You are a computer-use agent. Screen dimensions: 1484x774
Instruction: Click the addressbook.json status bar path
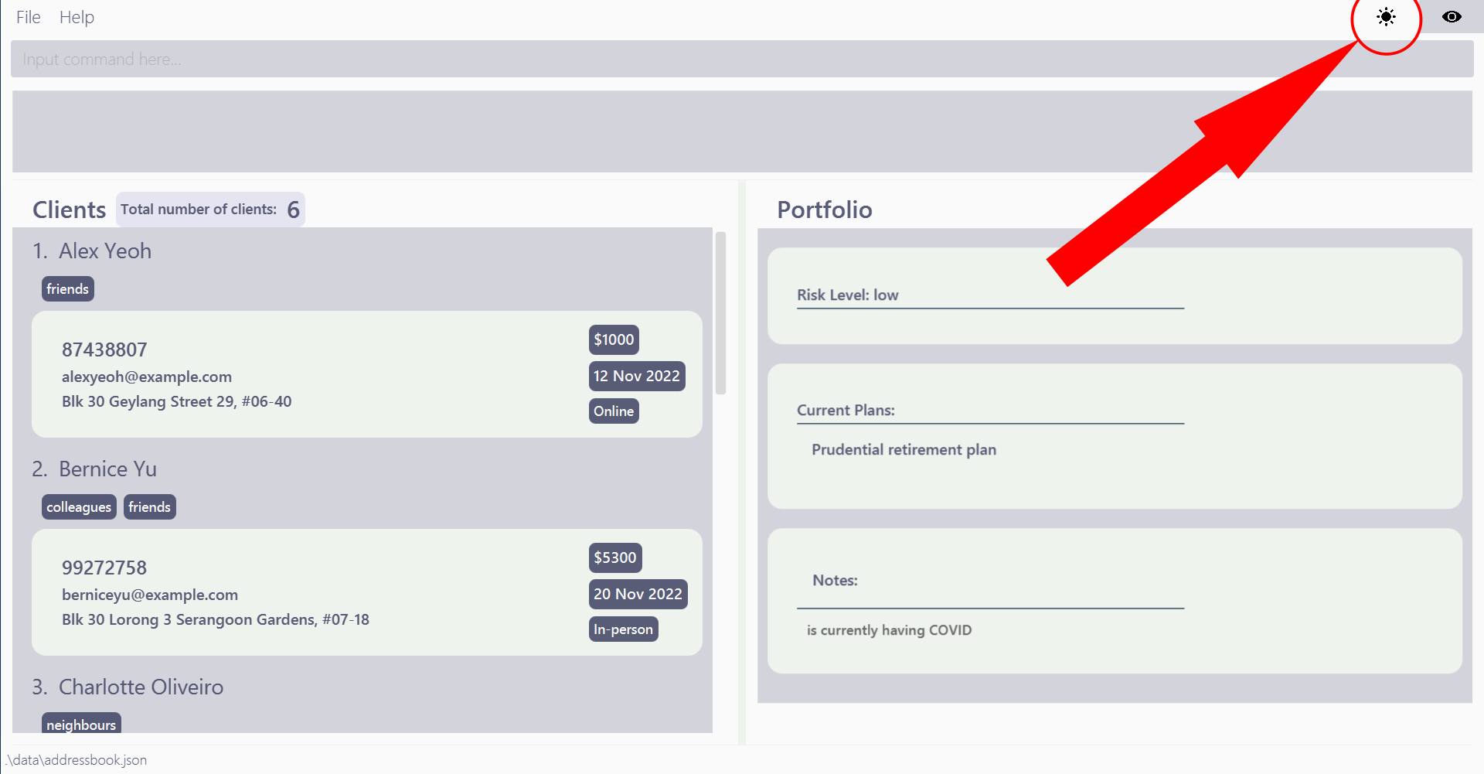76,759
